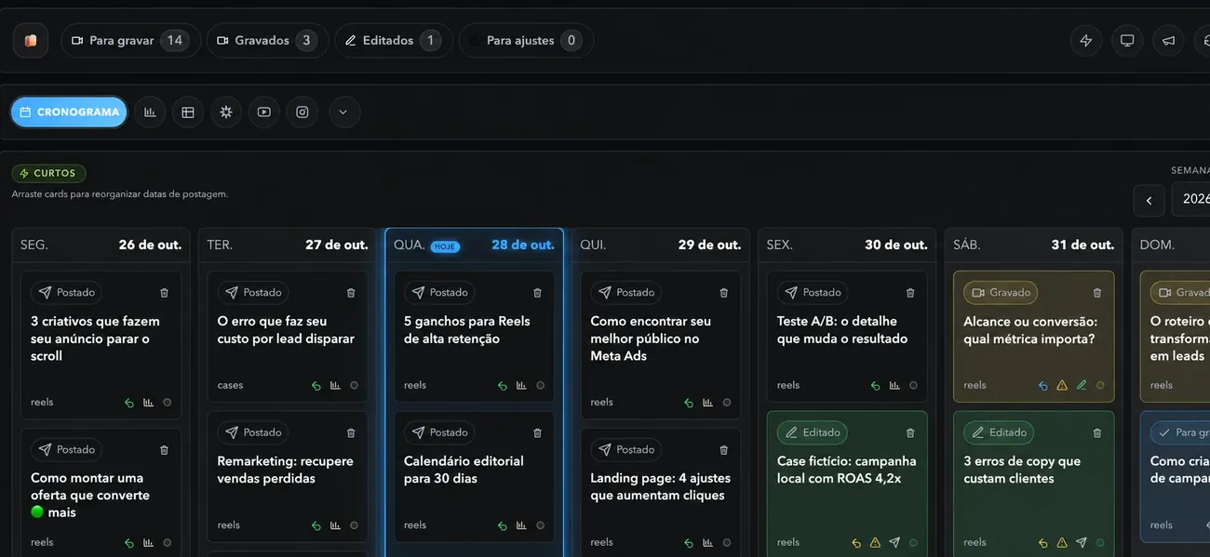1210x557 pixels.
Task: Filter by Para gravar 14
Action: 131,41
